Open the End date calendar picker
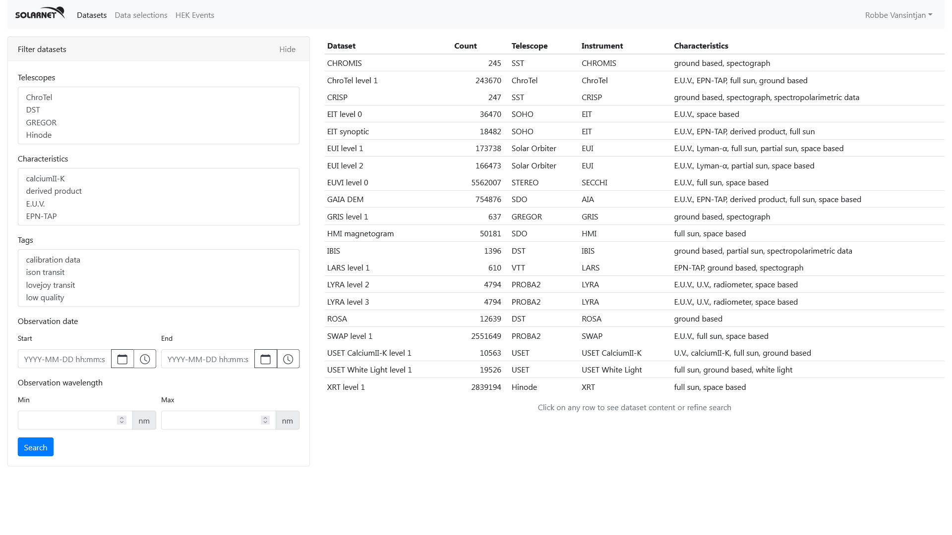 coord(266,359)
